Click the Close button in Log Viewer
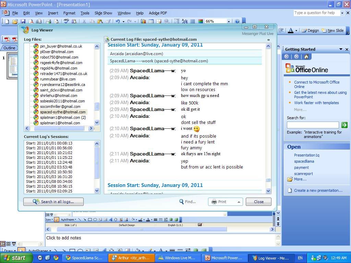 pyautogui.click(x=258, y=202)
